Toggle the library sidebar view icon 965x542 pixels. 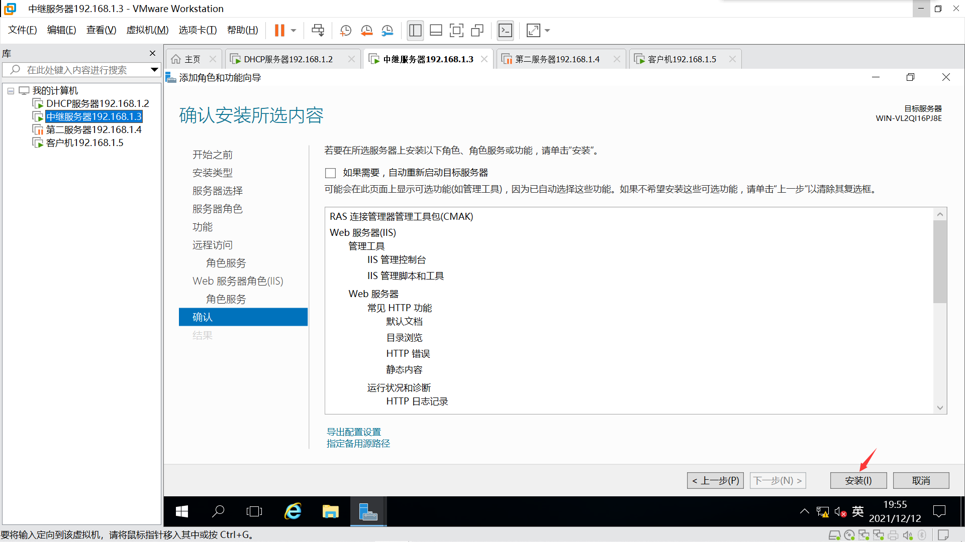(x=415, y=31)
